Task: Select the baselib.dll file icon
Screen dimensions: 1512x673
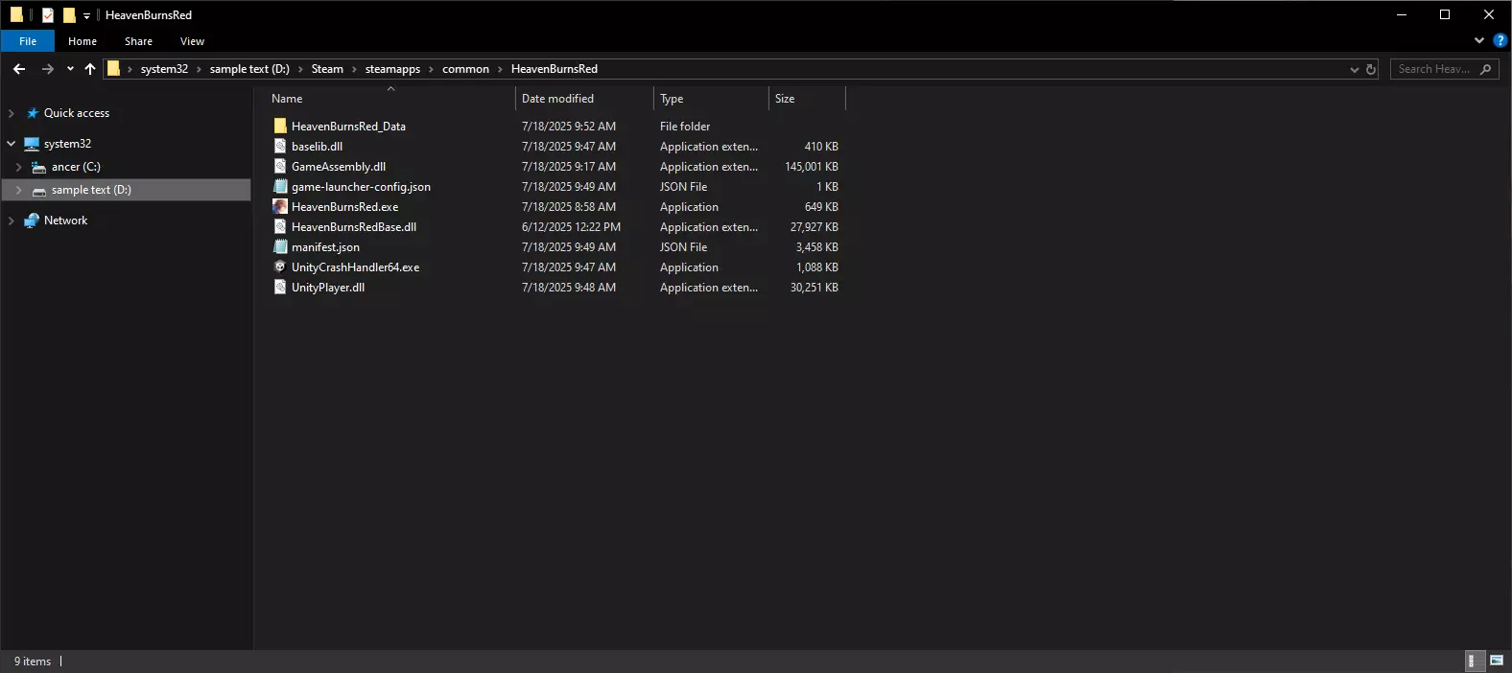Action: tap(280, 146)
